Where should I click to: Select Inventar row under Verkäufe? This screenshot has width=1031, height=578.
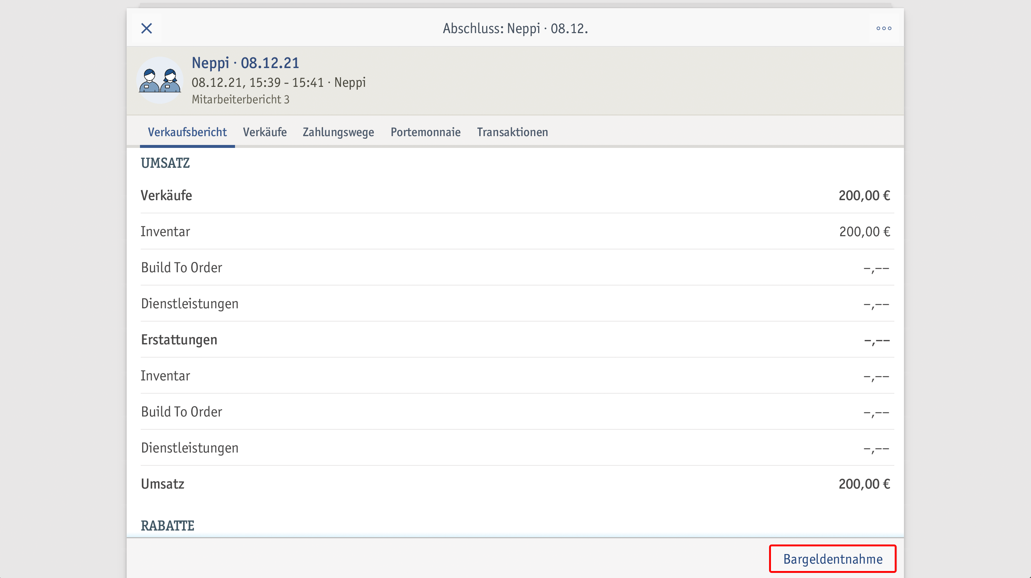click(x=517, y=231)
